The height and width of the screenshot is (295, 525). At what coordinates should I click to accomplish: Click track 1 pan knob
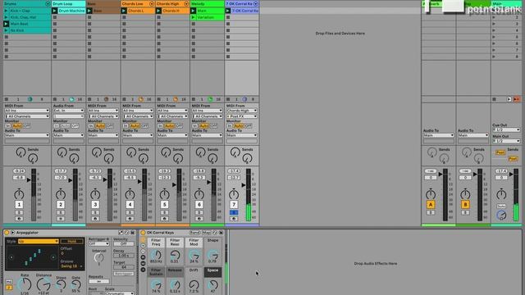click(19, 194)
